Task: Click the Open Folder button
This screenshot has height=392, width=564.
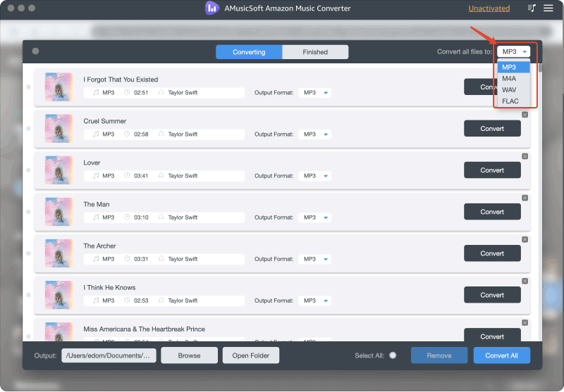Action: point(251,355)
